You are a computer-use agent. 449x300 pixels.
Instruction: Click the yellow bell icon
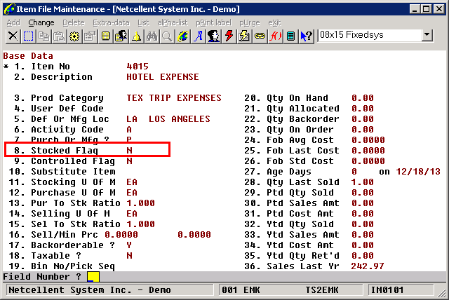pos(137,36)
